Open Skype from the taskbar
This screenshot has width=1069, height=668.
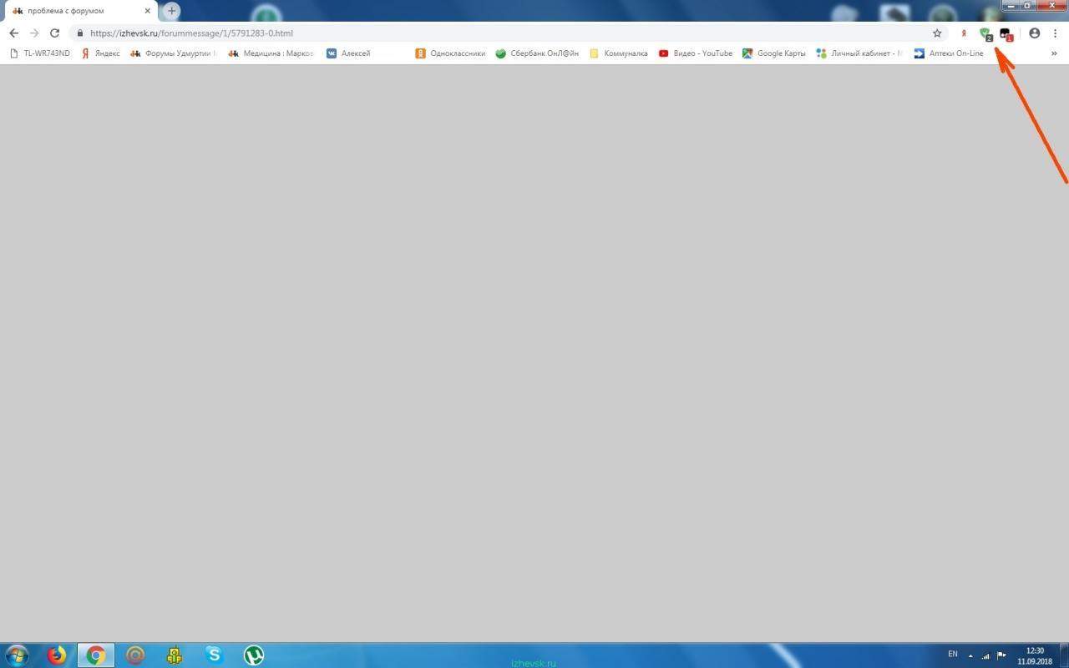[214, 655]
